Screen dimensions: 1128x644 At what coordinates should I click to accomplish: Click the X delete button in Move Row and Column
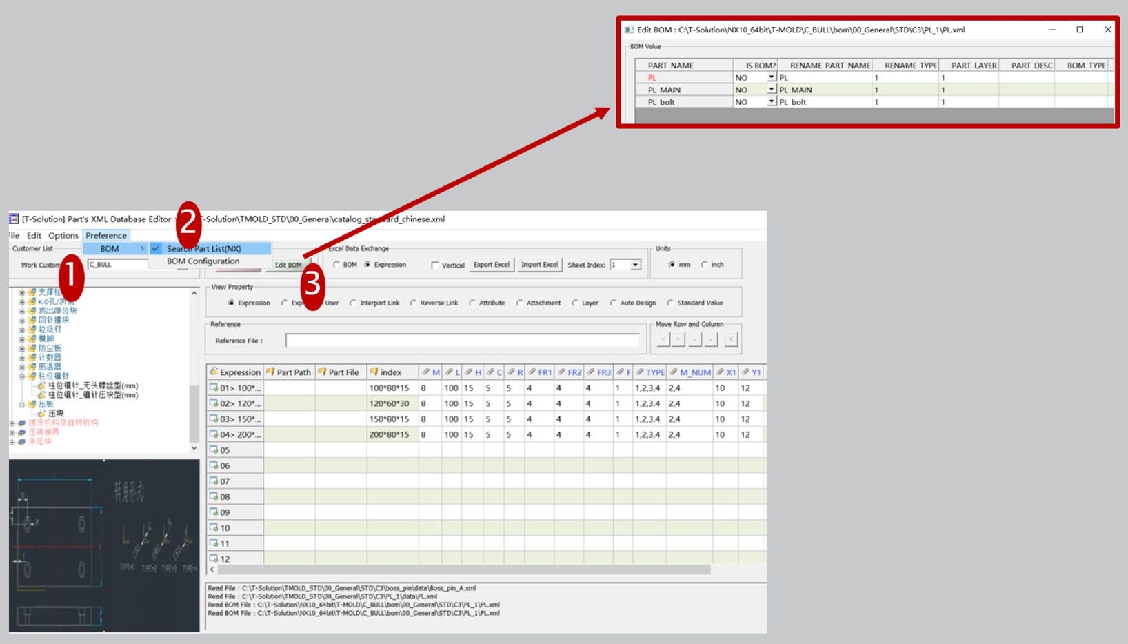click(731, 339)
